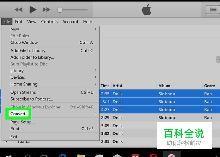The width and height of the screenshot is (220, 157).
Task: Open the Edit menu
Action: 18,22
